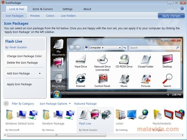The height and width of the screenshot is (140, 187).
Task: Click the back arrow in preview explorer
Action: click(72, 48)
